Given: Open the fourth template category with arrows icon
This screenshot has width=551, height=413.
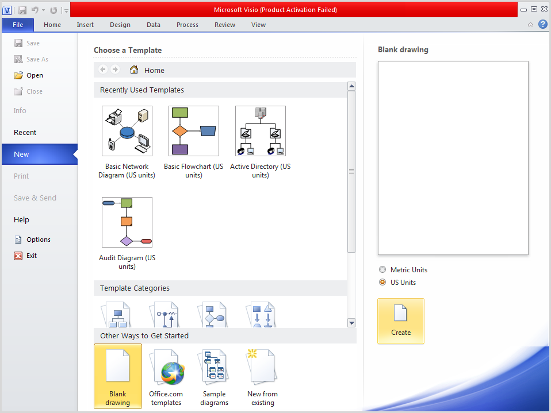Looking at the screenshot, I should (262, 315).
